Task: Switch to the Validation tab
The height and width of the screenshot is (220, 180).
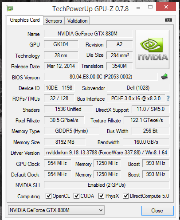Action: (x=77, y=21)
